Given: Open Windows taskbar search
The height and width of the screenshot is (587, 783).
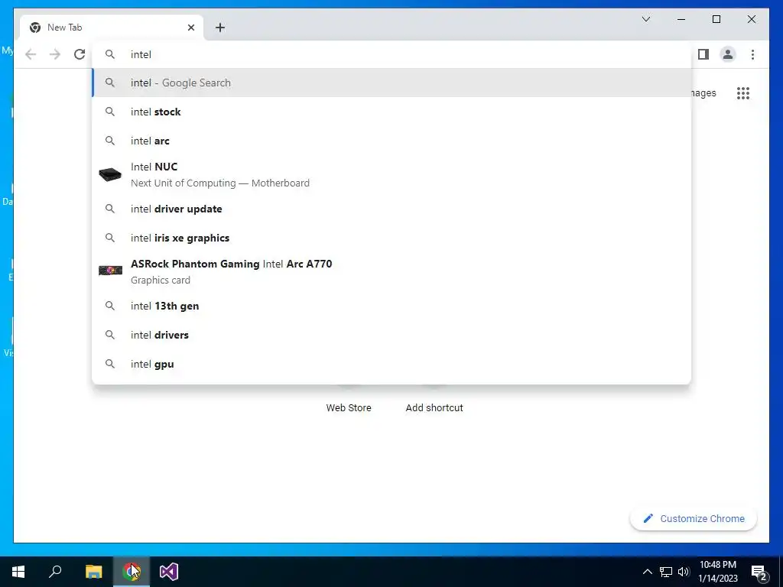Looking at the screenshot, I should (55, 572).
